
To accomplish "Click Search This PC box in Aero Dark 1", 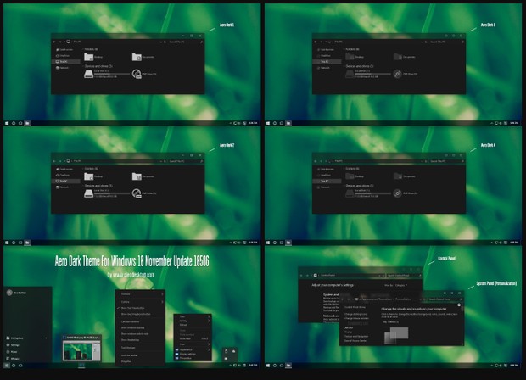I will click(185, 42).
